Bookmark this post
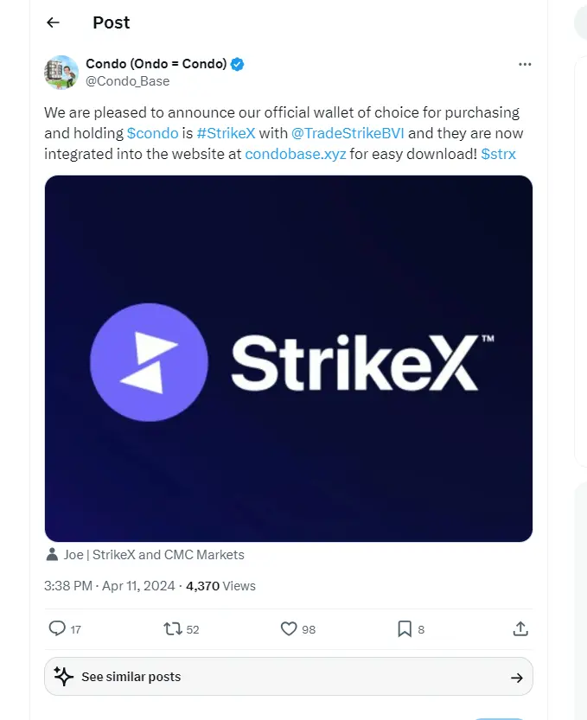The height and width of the screenshot is (720, 587). [x=405, y=629]
